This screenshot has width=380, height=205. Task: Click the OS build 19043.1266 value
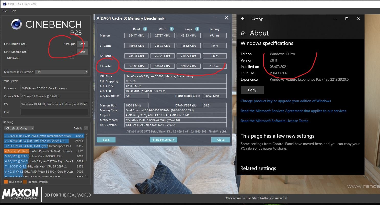coord(278,73)
